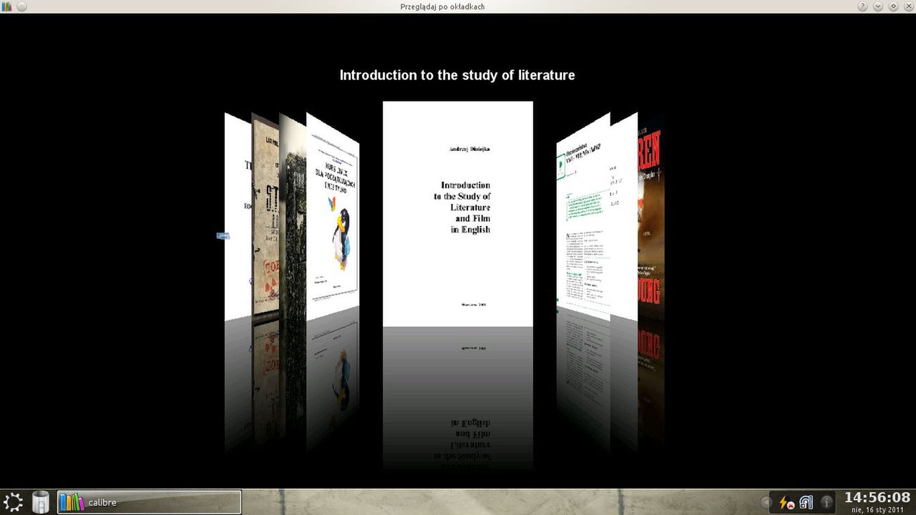Click the round on-all-desktops button in title bar
Screen dimensions: 916x515
[21, 6]
